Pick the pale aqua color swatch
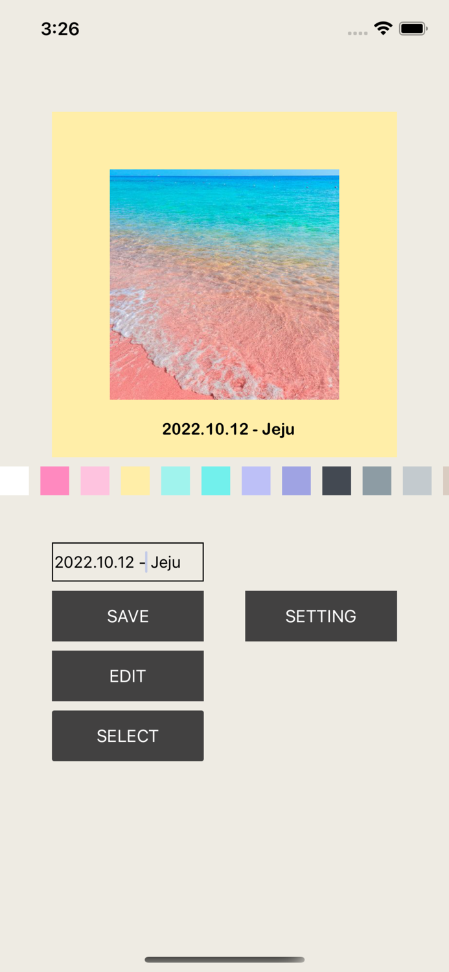 click(x=176, y=481)
